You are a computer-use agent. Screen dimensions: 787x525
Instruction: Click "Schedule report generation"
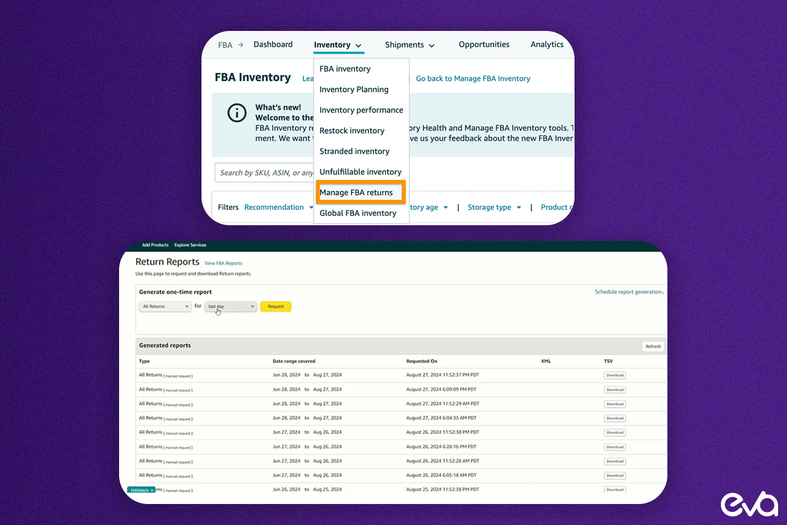click(x=628, y=292)
